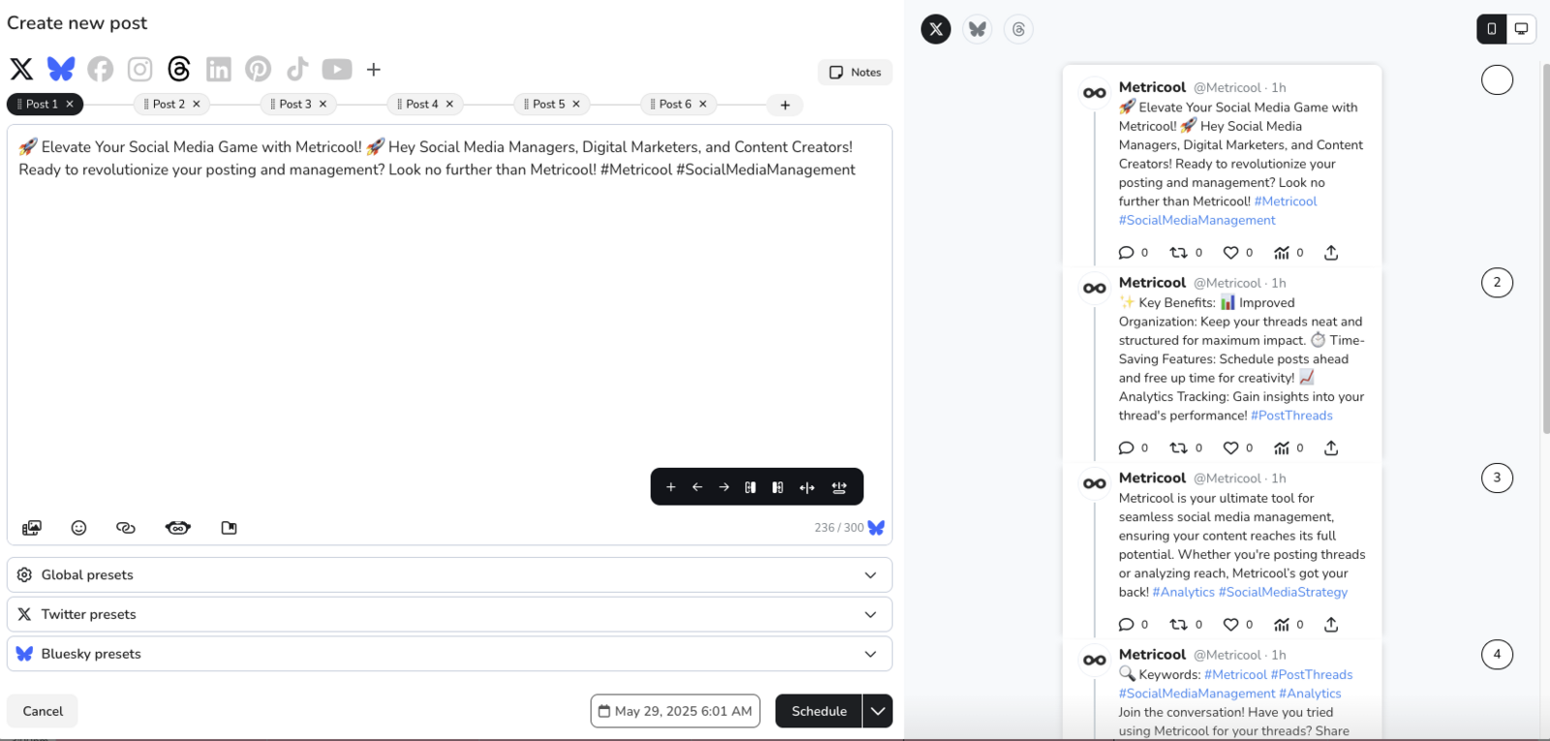Enable LinkedIn as posting network
Image resolution: width=1550 pixels, height=741 pixels.
[x=219, y=69]
